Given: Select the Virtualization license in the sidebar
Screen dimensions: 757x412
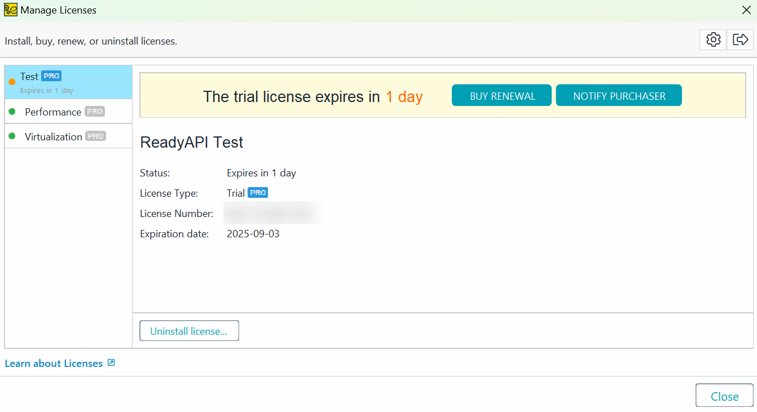Looking at the screenshot, I should 54,136.
